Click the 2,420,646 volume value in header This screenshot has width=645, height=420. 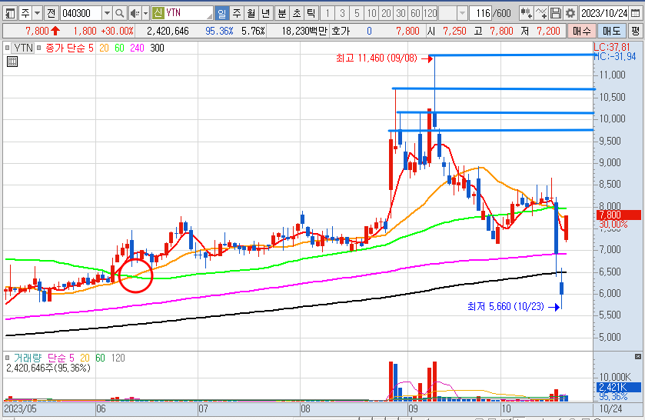coord(168,32)
